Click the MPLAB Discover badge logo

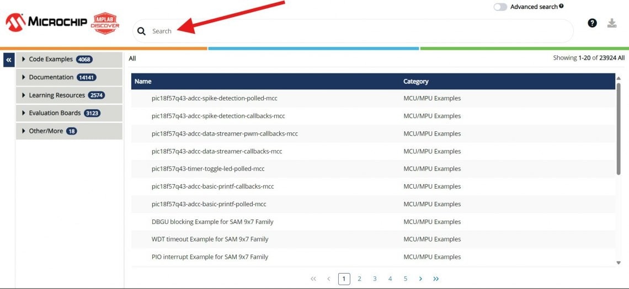pos(105,23)
